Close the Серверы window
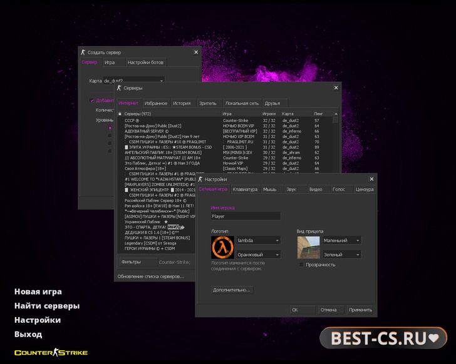Screen dimensions: 456x364 (336, 88)
